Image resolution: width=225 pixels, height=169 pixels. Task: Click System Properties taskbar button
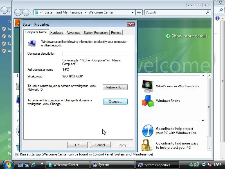point(157,165)
